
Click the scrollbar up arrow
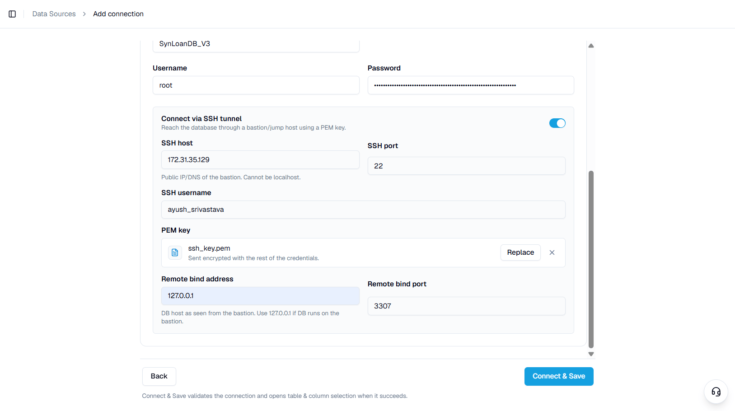click(591, 46)
